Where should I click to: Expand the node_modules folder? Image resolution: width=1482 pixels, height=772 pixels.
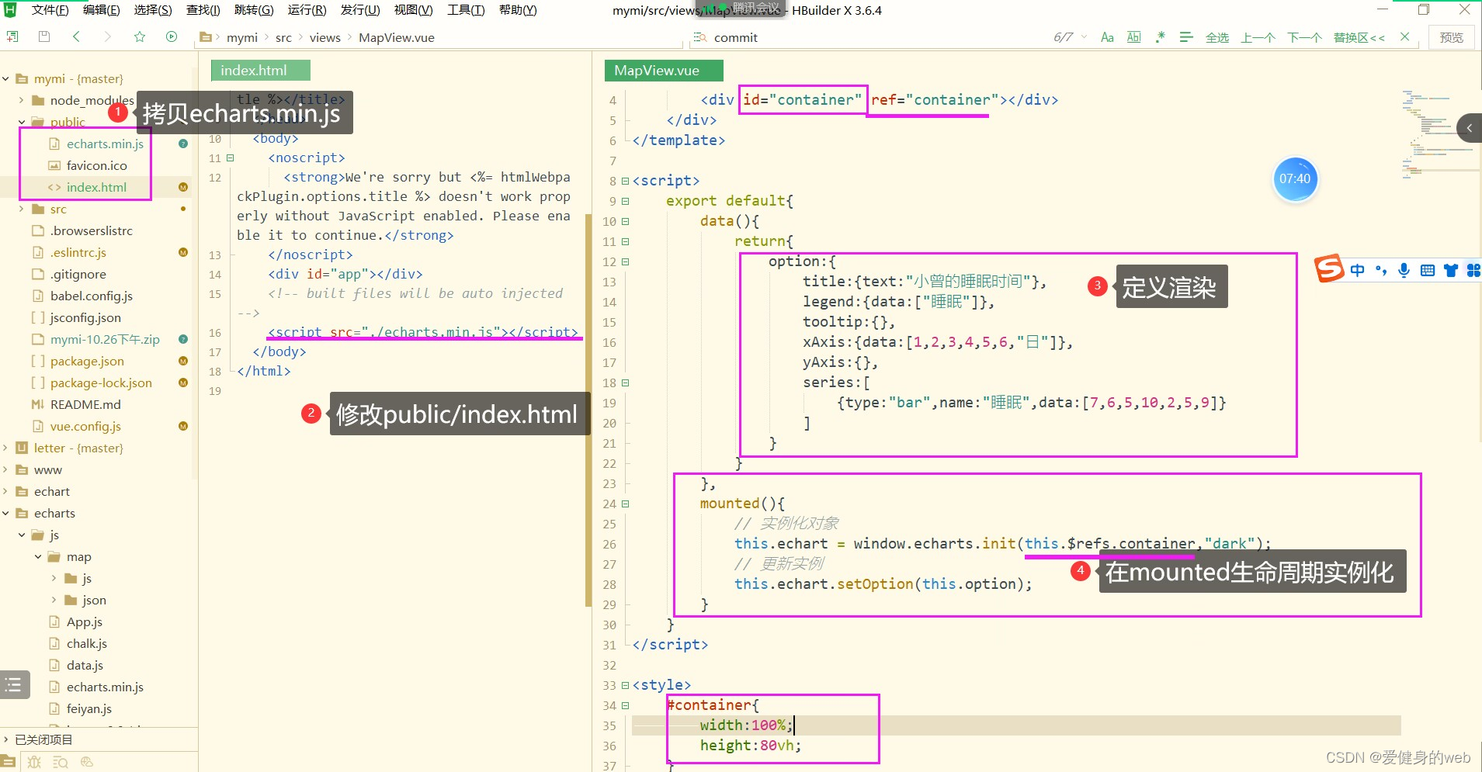22,100
